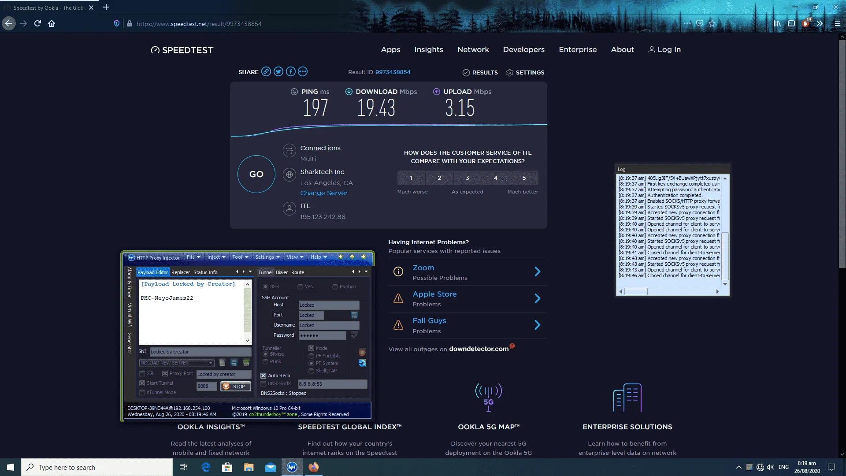Open the Firefox library icon
The width and height of the screenshot is (846, 476).
[x=777, y=23]
